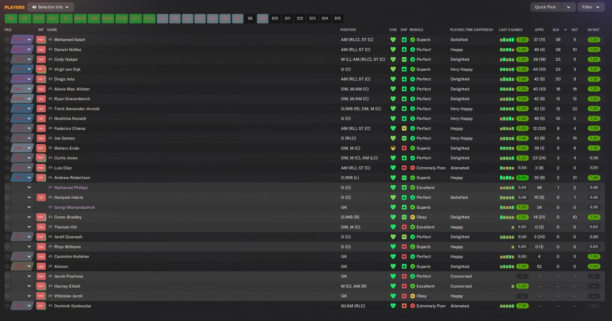Click the Hol badge for Harvey Elliott
Screen dimensions: 612x321
[41, 286]
